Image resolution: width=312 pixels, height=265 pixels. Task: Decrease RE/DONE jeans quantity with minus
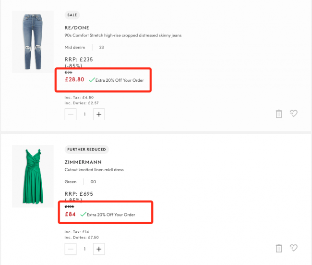[x=71, y=114]
